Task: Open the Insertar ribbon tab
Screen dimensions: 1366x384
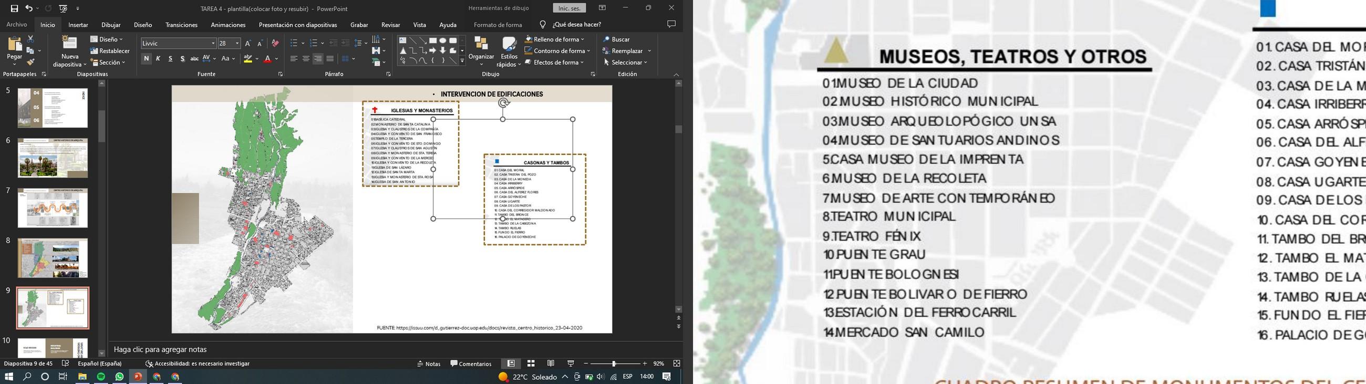Action: 78,25
